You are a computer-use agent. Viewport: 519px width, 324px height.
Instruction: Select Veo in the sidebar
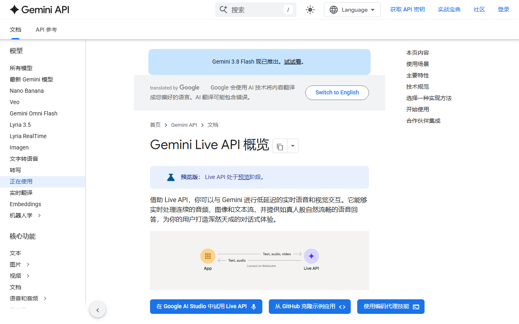click(15, 102)
